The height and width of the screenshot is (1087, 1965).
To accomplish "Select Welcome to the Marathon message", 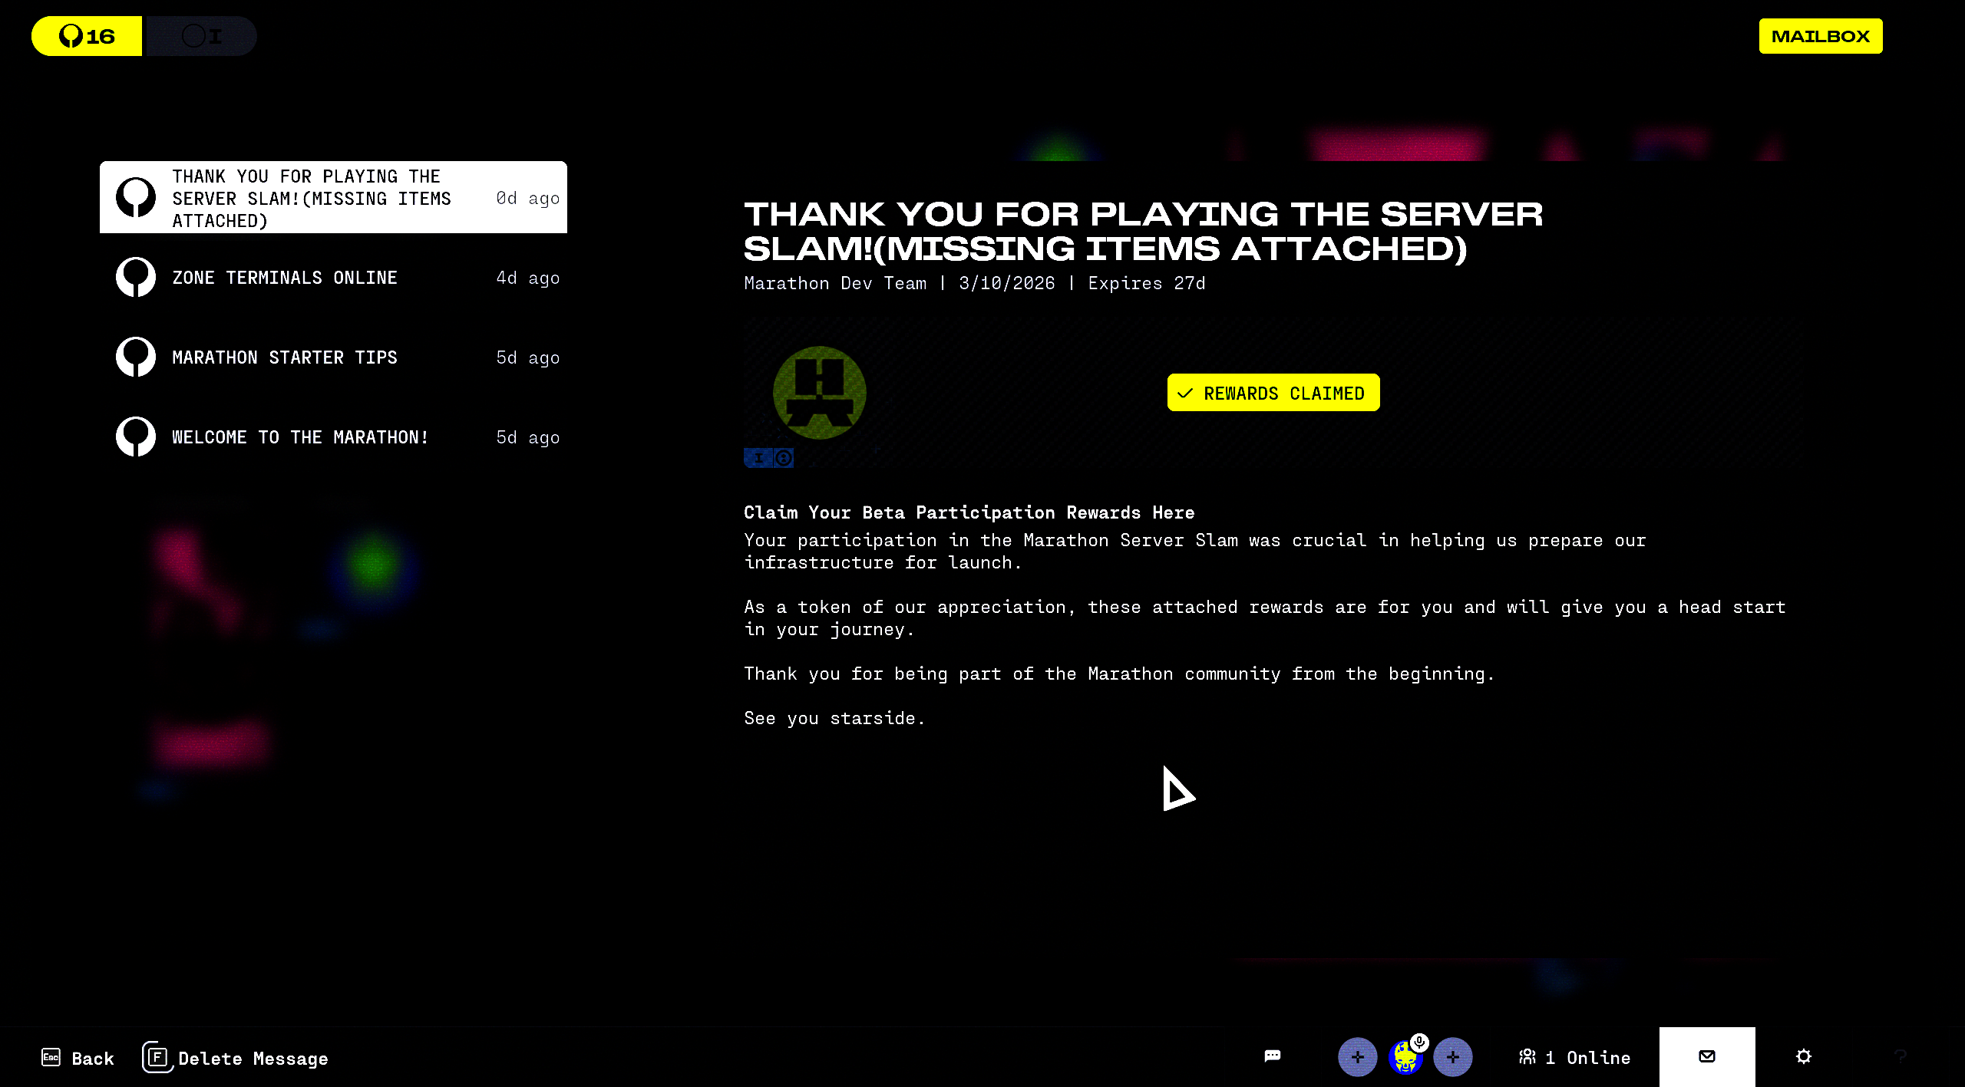I will point(333,437).
